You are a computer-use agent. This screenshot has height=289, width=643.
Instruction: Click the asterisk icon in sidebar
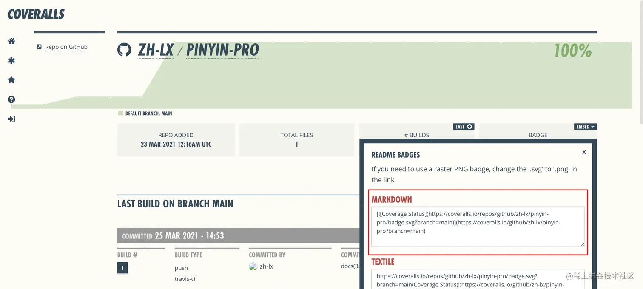click(11, 61)
